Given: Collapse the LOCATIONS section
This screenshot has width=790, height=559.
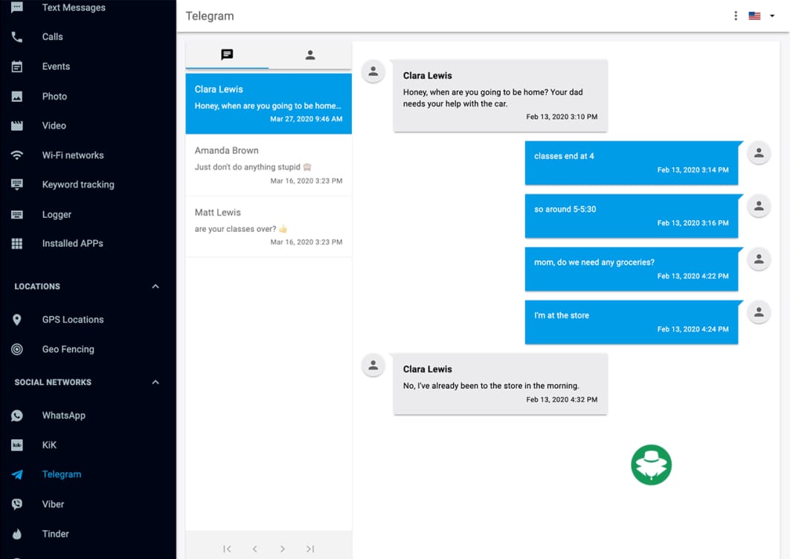Looking at the screenshot, I should coord(155,285).
